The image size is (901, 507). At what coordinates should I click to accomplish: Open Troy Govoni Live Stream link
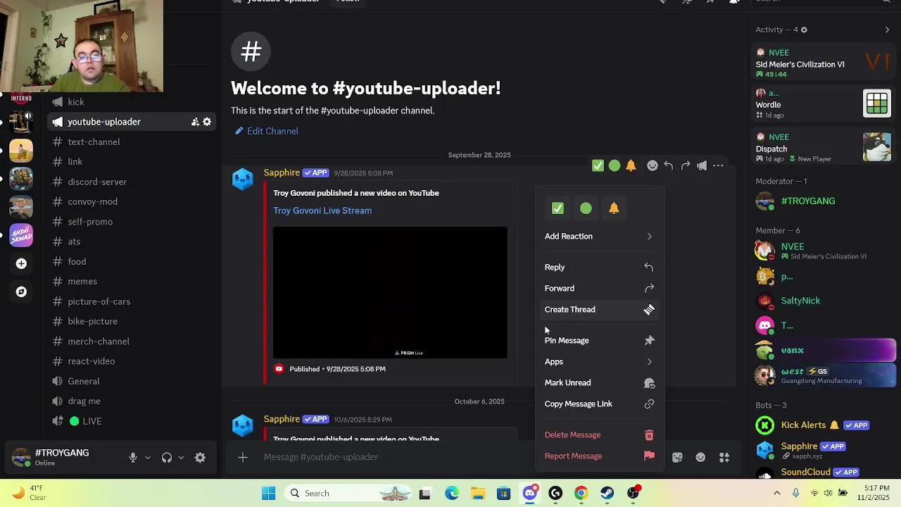[x=322, y=211]
